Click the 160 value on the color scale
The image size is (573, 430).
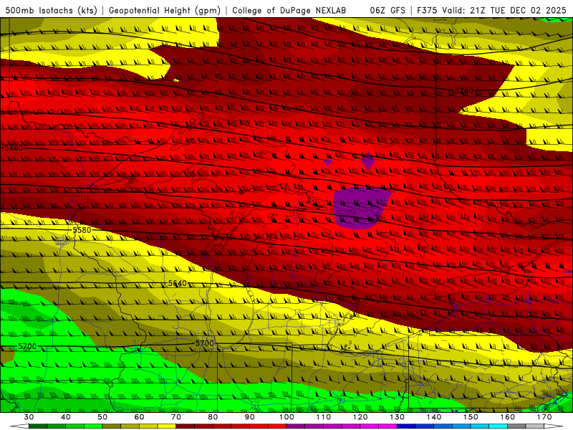[x=508, y=417]
